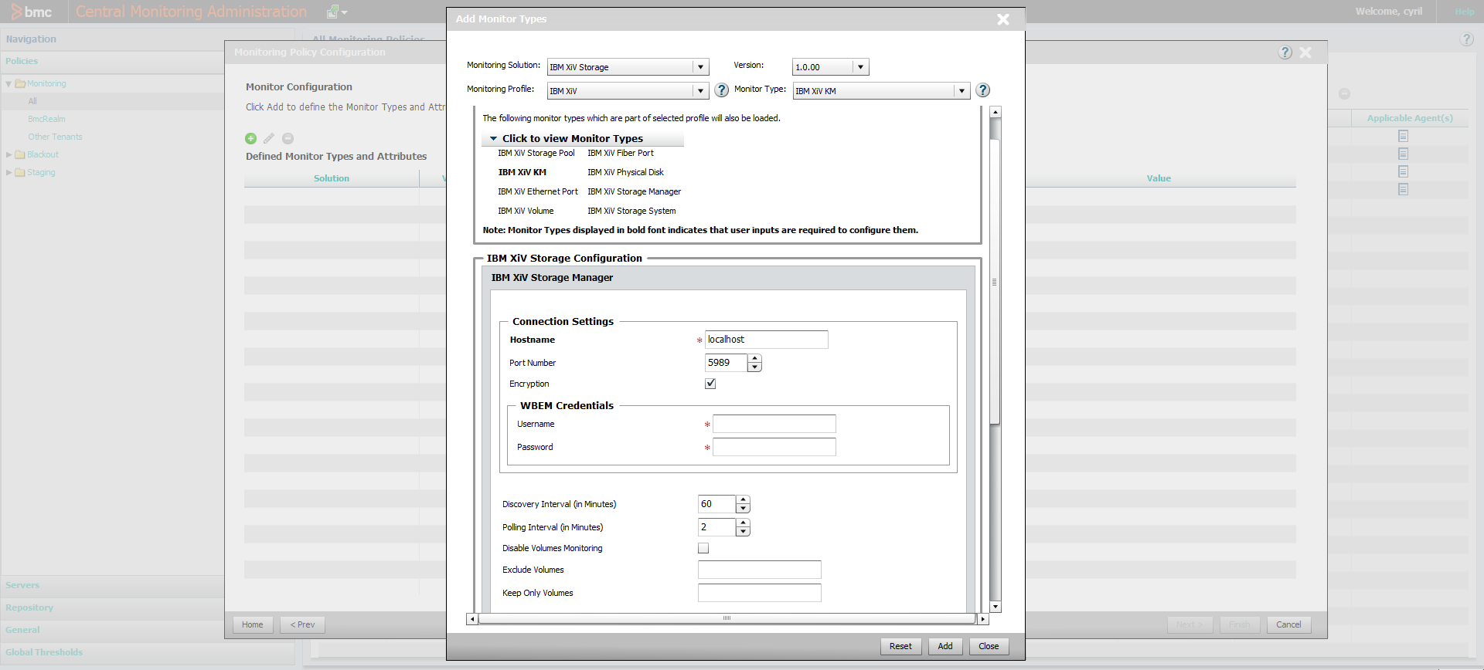The image size is (1484, 670).
Task: Click the Home button
Action: click(x=253, y=624)
